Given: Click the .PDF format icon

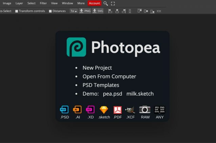Looking at the screenshot, I should [117, 109].
